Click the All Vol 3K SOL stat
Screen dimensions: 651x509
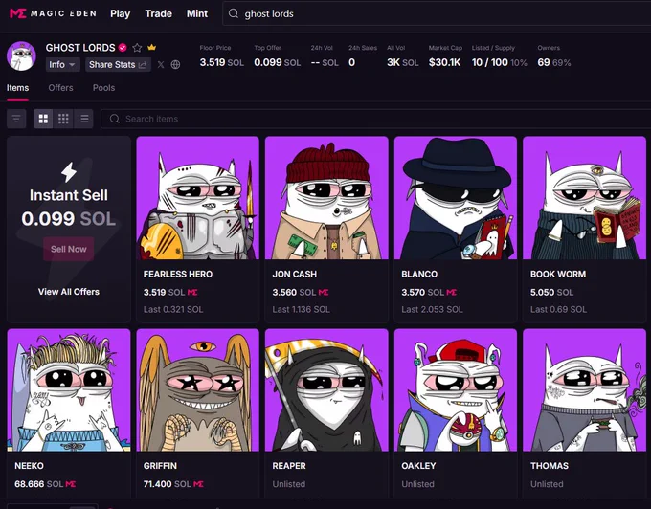(403, 56)
